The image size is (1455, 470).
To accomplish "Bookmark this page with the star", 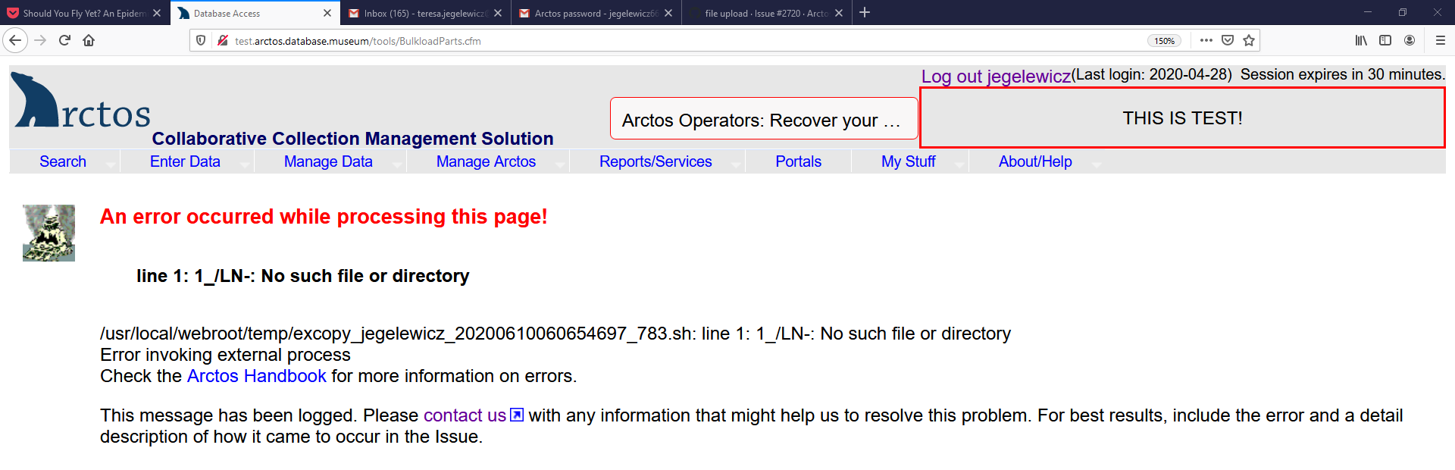I will click(x=1249, y=40).
